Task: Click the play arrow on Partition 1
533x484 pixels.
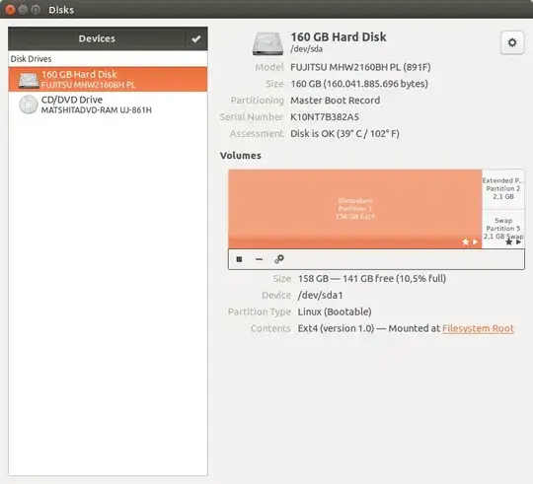Action: (475, 242)
